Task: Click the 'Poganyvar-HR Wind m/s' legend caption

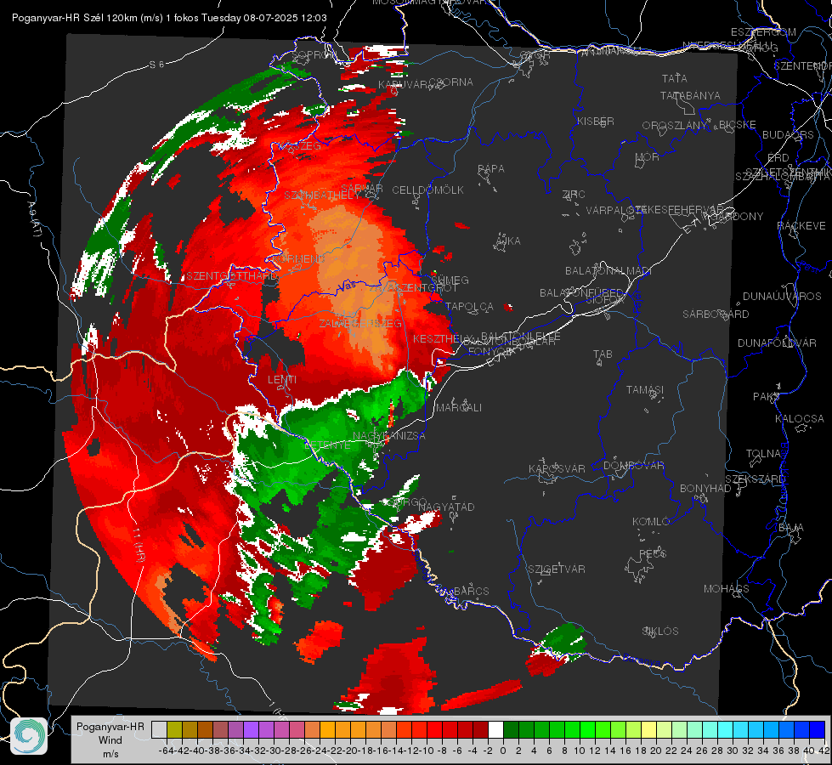Action: point(110,740)
